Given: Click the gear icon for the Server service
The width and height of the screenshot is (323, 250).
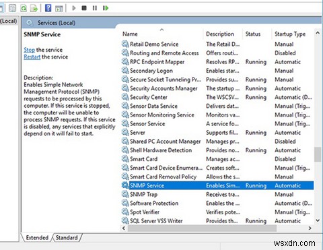Looking at the screenshot, I should 125,132.
